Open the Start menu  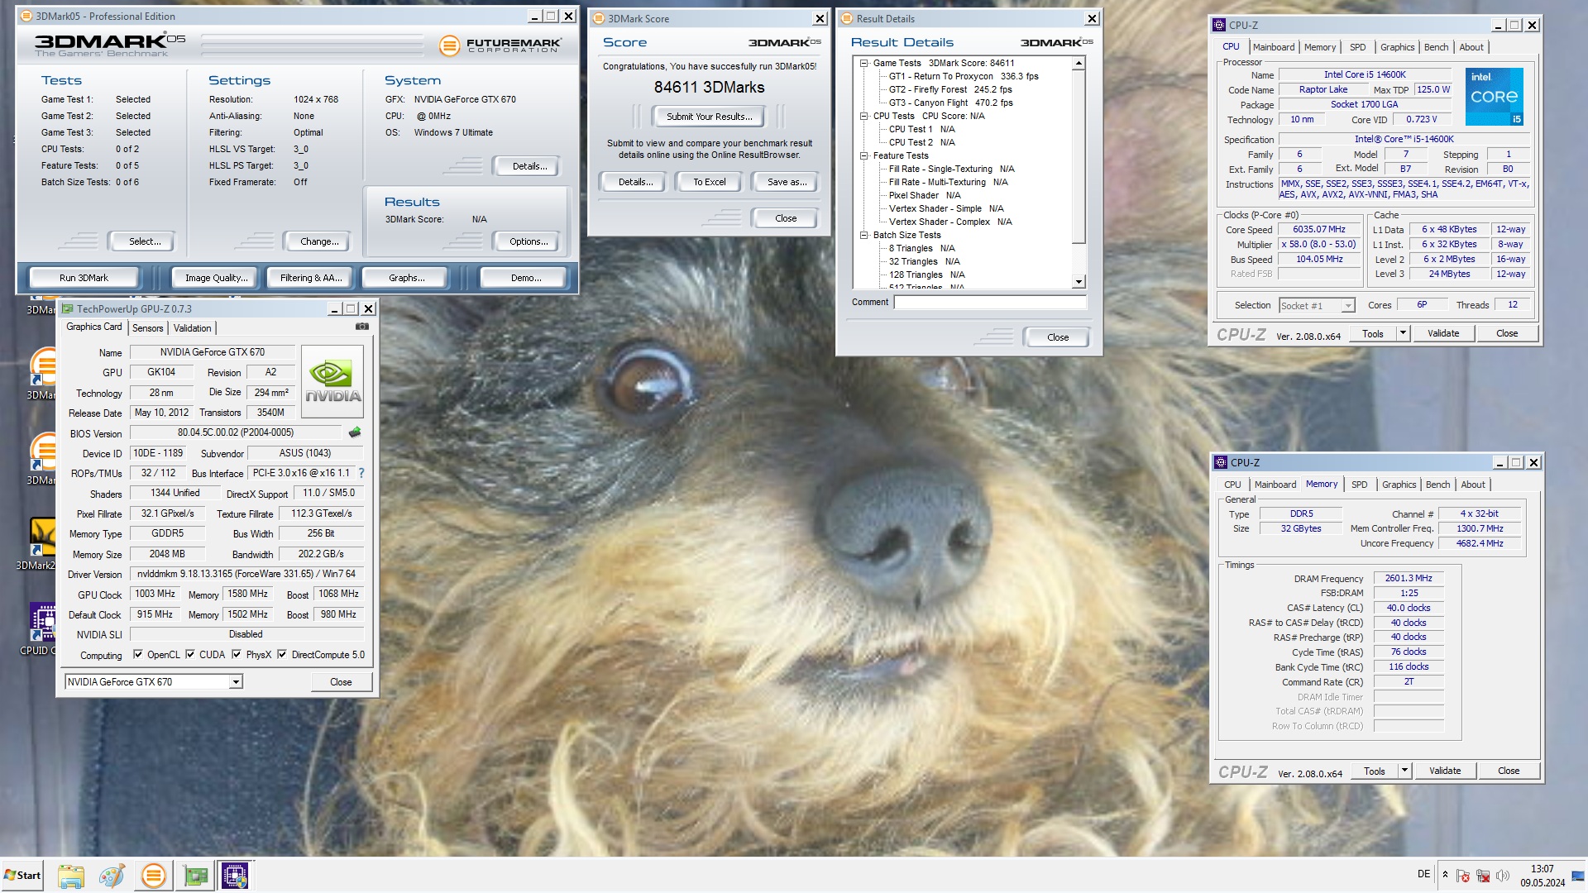(x=22, y=876)
